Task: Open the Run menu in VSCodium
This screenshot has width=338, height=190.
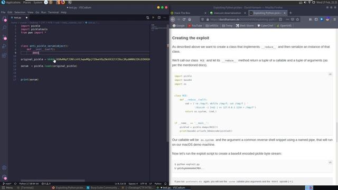Action: point(43,12)
